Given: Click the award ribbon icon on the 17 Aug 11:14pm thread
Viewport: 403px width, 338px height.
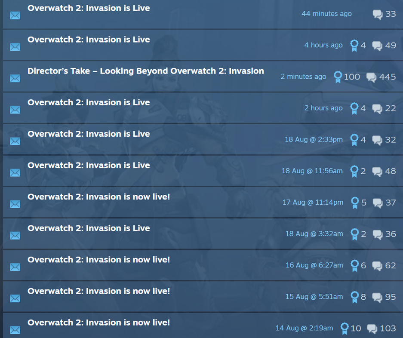Looking at the screenshot, I should click(355, 203).
